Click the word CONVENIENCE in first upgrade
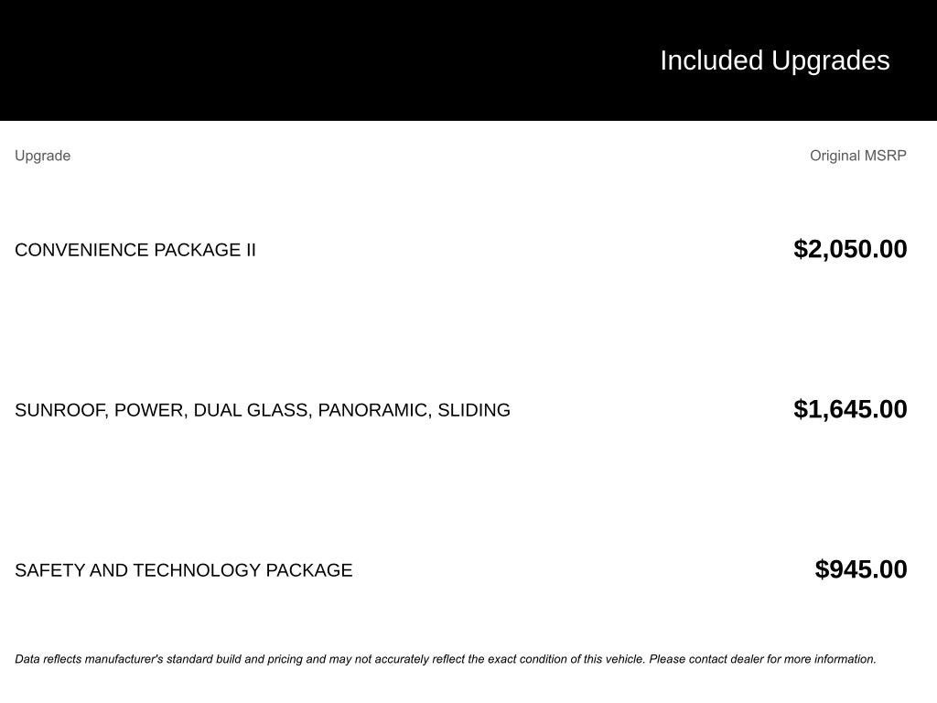The width and height of the screenshot is (937, 703). tap(81, 250)
